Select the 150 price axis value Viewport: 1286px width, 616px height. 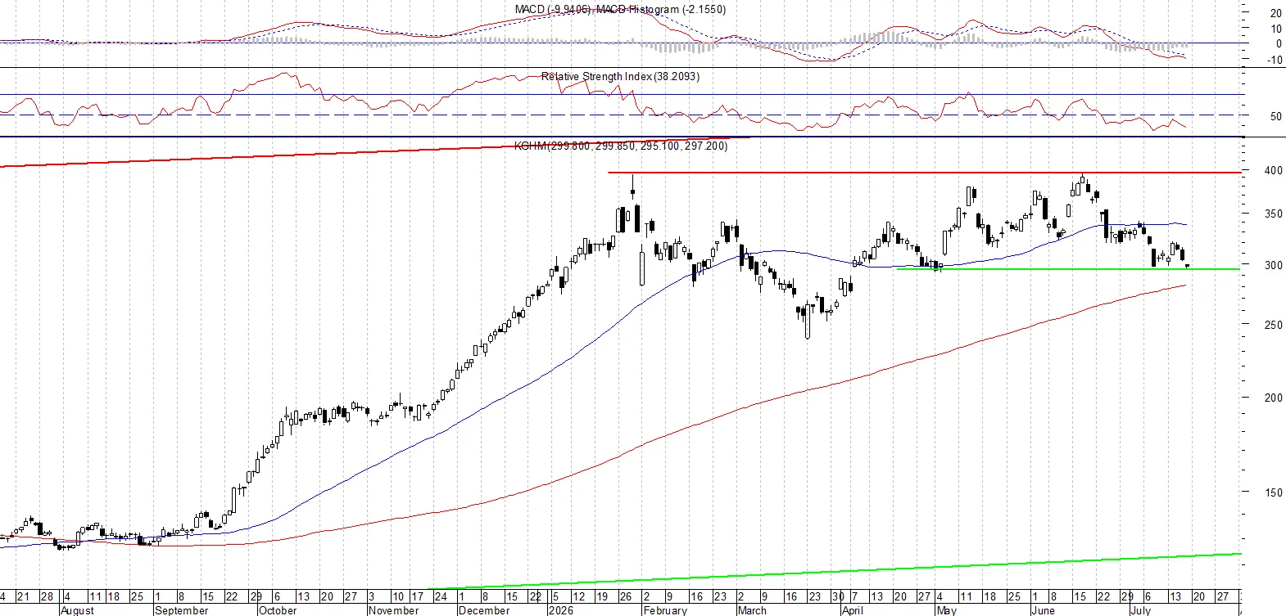1274,492
